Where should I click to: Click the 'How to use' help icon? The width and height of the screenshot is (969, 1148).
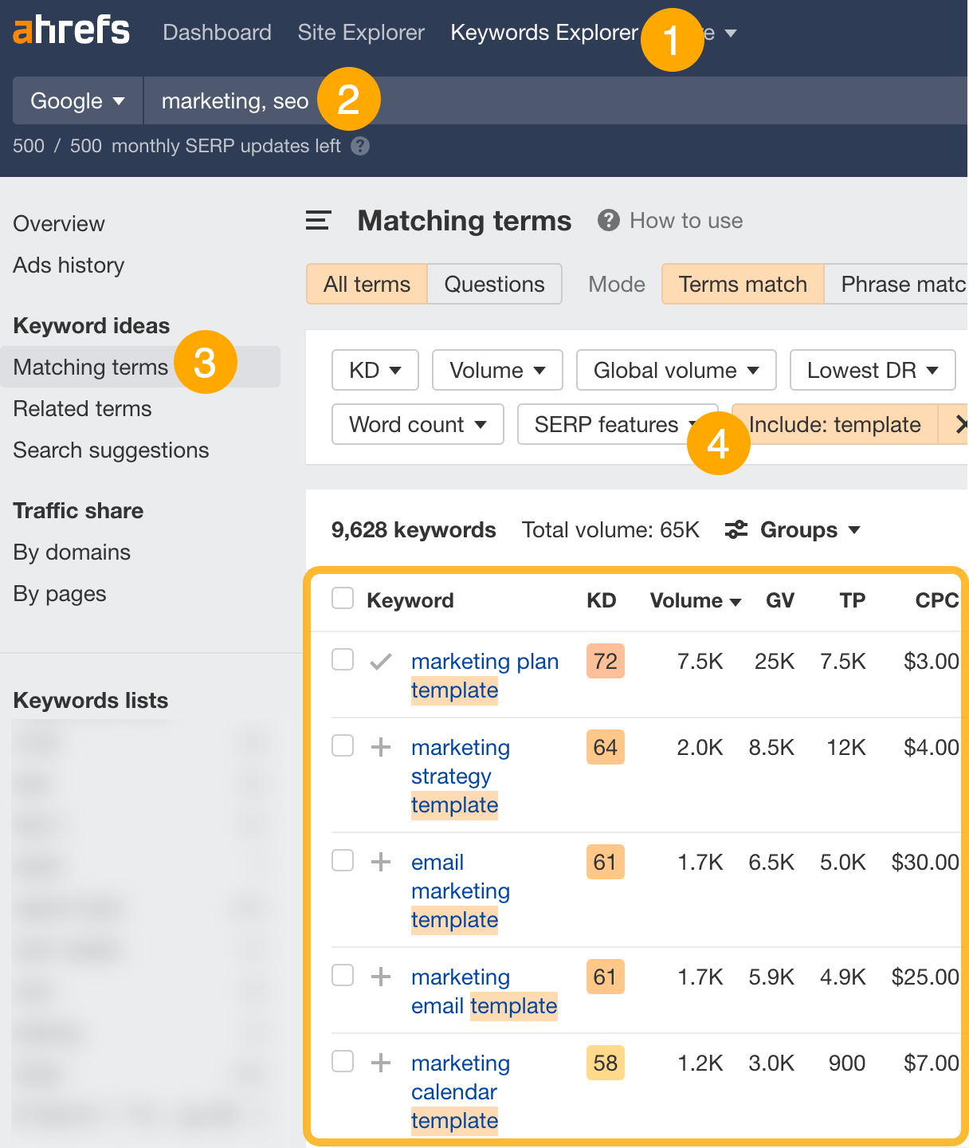click(608, 221)
